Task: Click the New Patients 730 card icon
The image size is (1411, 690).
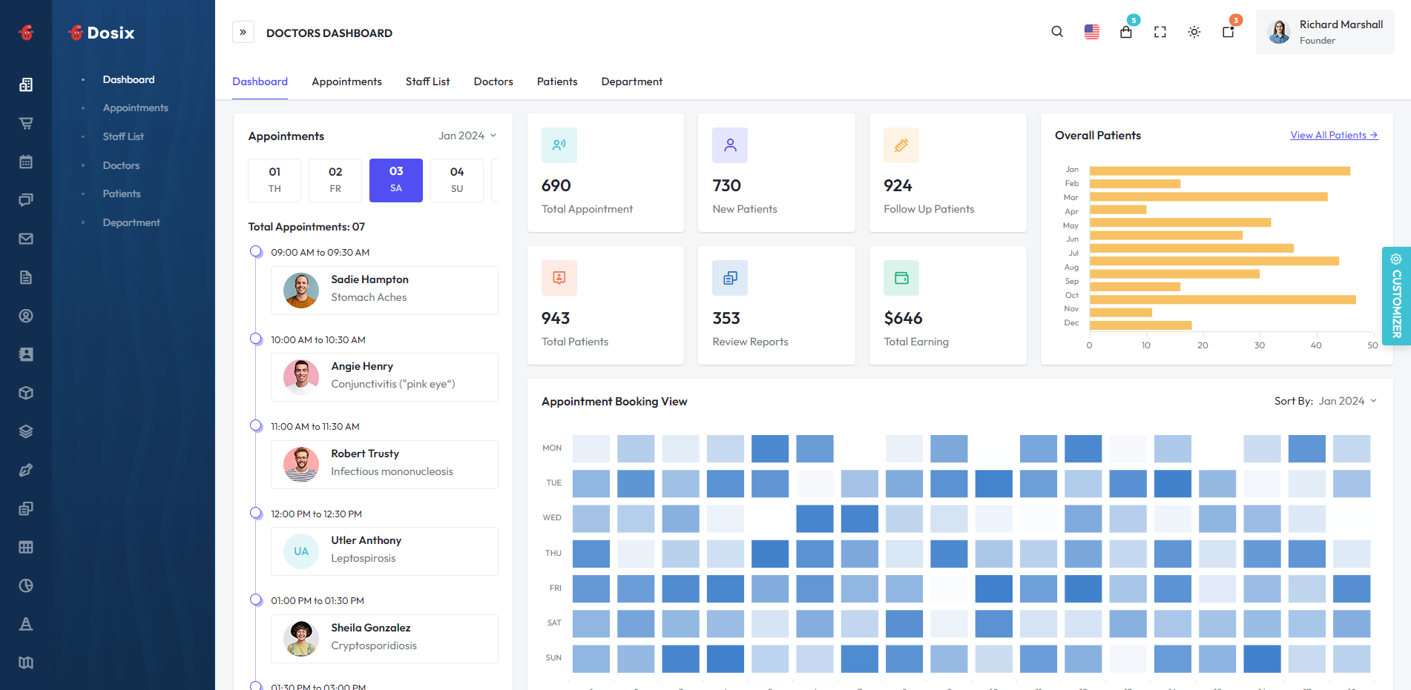Action: 730,145
